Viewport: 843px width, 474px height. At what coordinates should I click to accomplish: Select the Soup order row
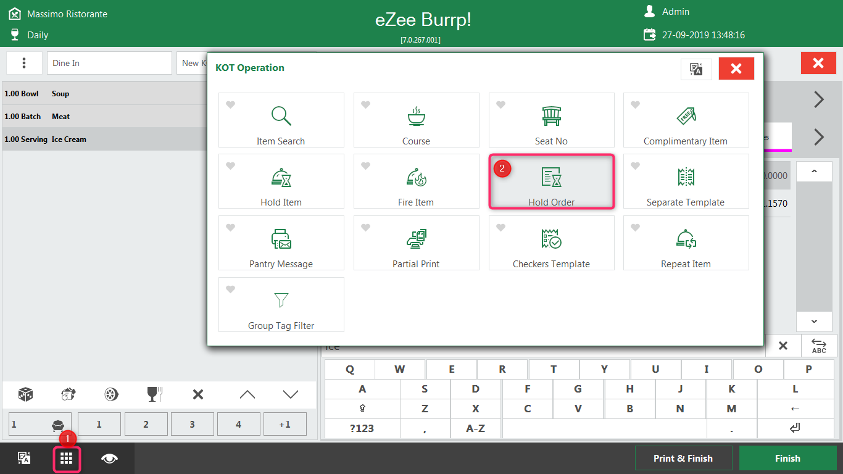tap(105, 94)
